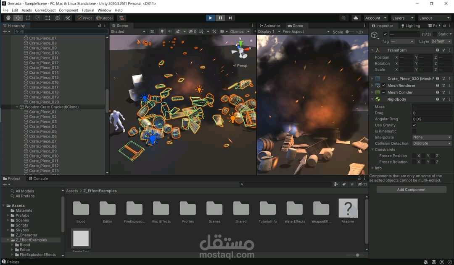Toggle Global handle rotation

[105, 18]
